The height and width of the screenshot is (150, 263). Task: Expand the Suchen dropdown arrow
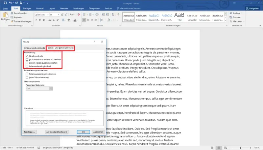click(x=242, y=13)
